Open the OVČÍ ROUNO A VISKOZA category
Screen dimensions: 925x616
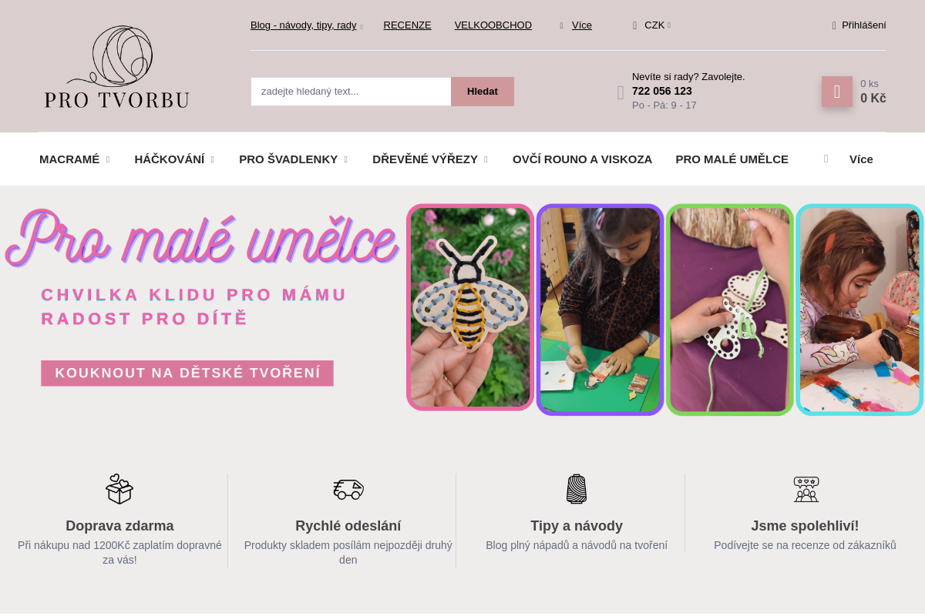click(x=582, y=159)
